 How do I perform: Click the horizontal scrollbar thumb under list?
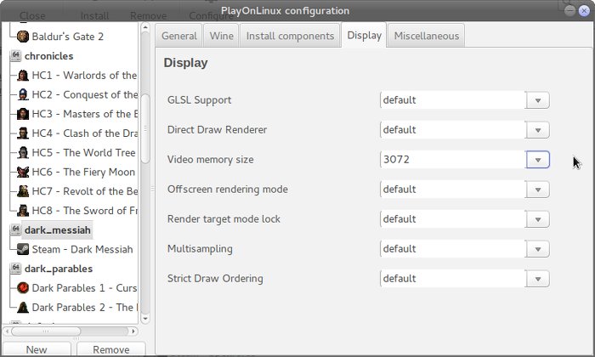pyautogui.click(x=46, y=331)
